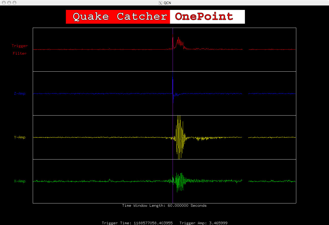Click the zoom button in the title bar
This screenshot has width=329, height=225.
(x=14, y=3)
